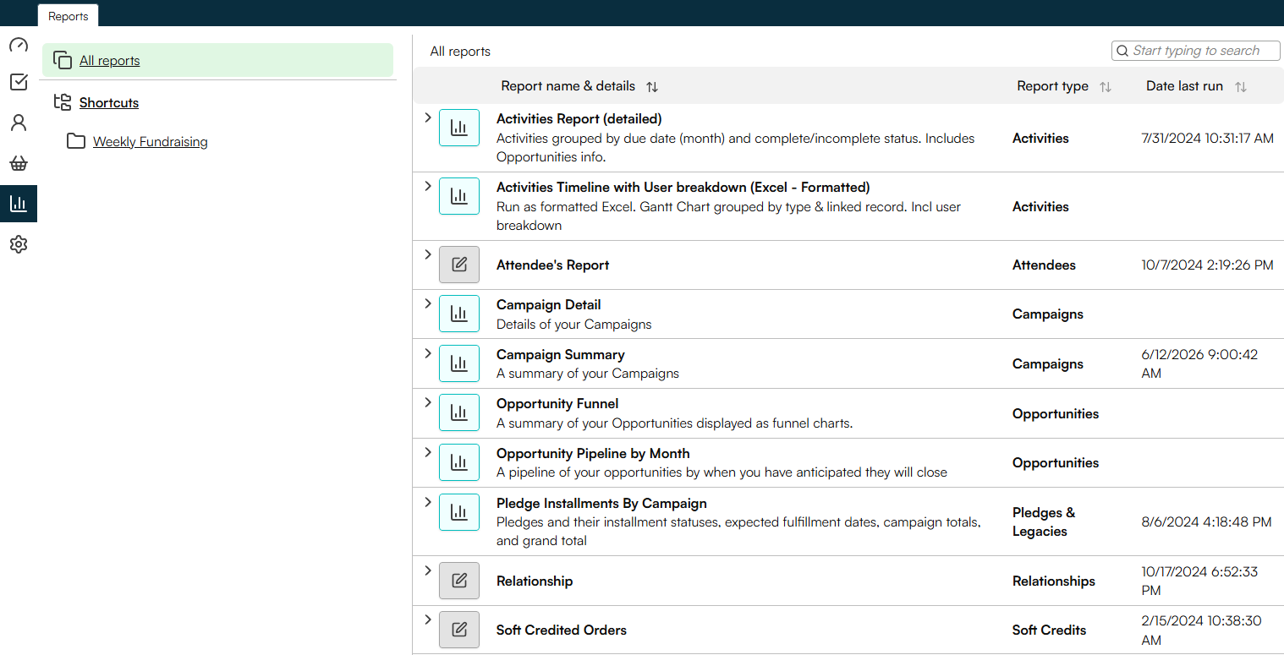Click the chart icon for Pledge Installments By Campaign
This screenshot has height=655, width=1284.
(459, 512)
